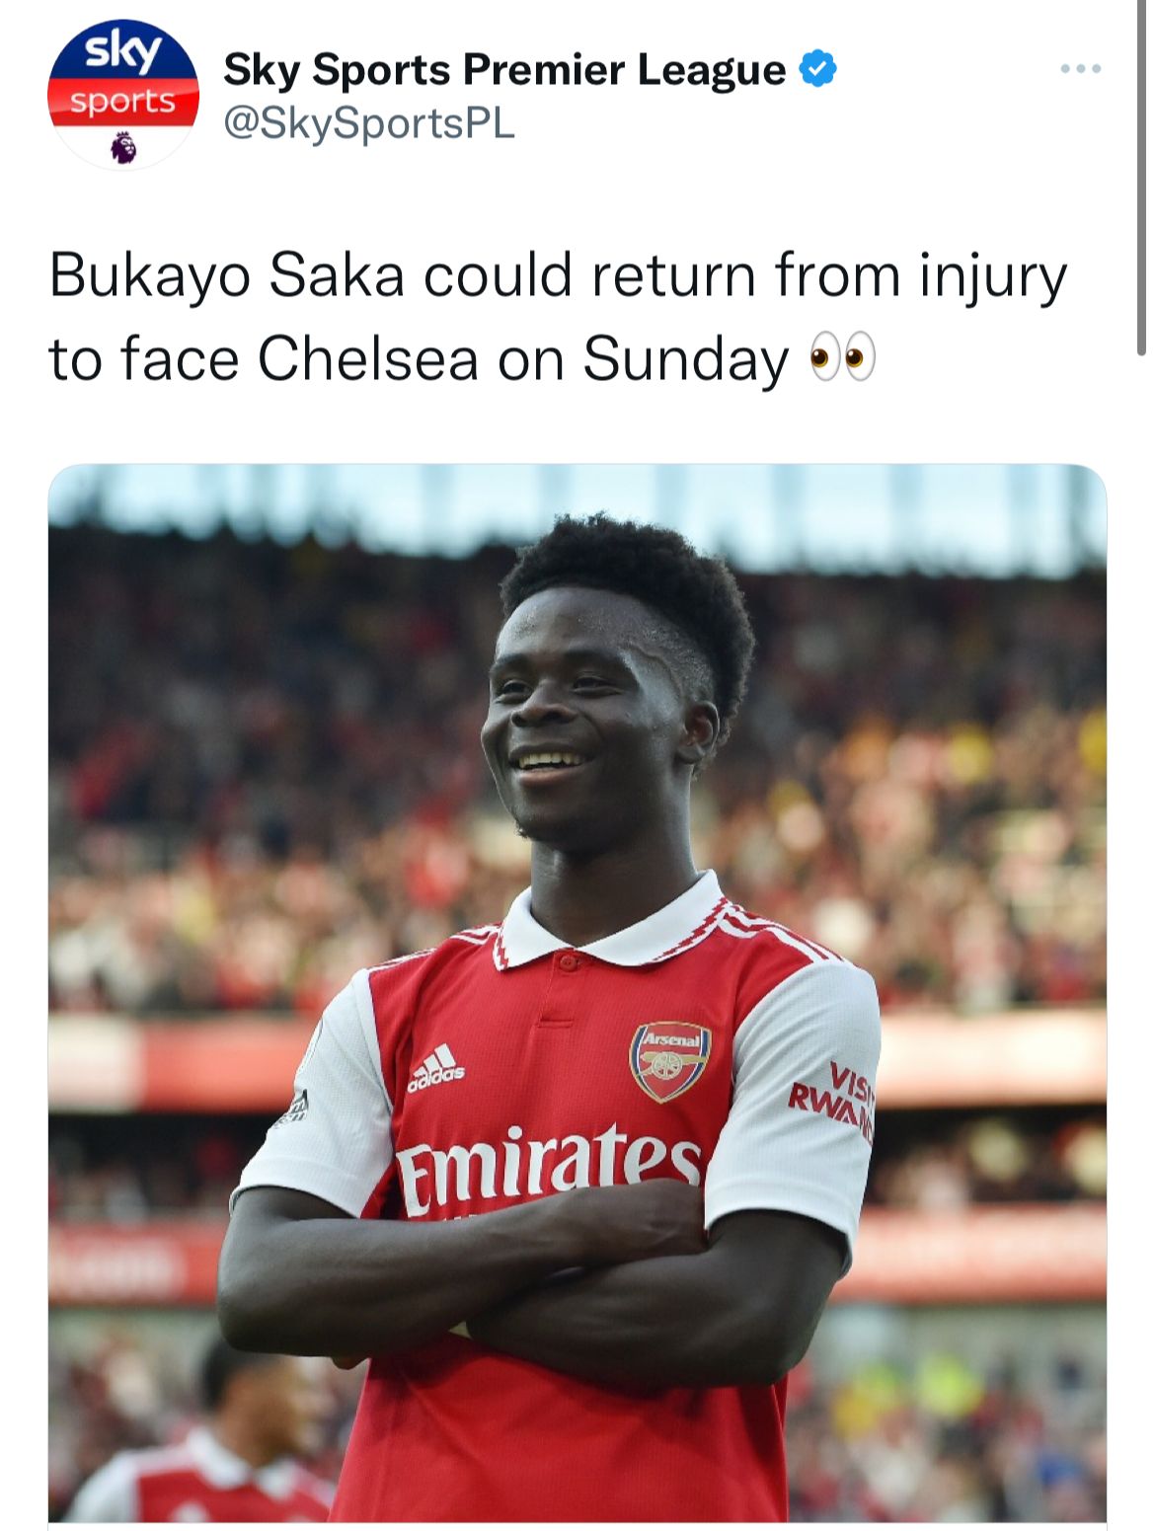This screenshot has height=1531, width=1155.
Task: Click the Arsenal crest on the shirt
Action: pyautogui.click(x=670, y=1061)
